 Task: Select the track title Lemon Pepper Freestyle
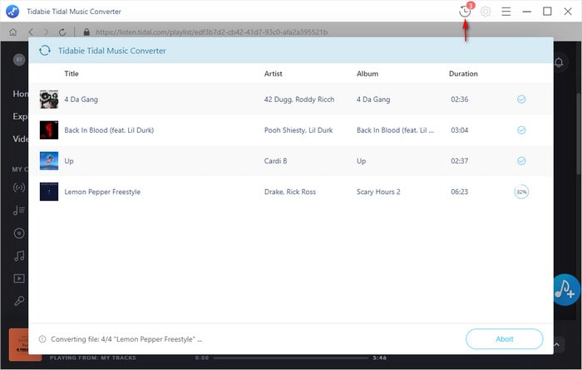click(x=102, y=192)
